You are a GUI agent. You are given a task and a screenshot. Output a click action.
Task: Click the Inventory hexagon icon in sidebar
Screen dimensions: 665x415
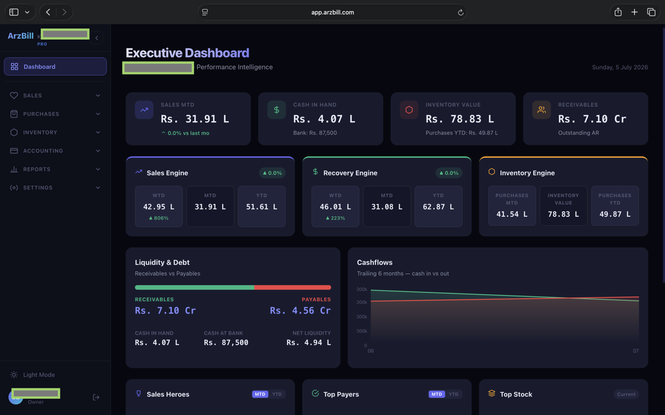point(14,132)
